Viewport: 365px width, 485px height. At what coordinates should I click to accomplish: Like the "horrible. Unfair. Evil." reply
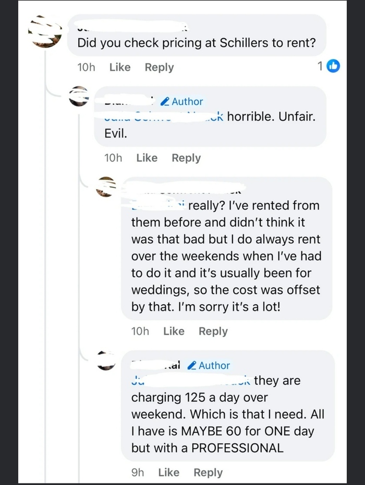(147, 158)
